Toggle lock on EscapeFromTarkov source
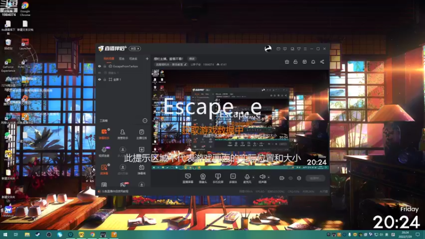425x239 pixels. coord(105,66)
